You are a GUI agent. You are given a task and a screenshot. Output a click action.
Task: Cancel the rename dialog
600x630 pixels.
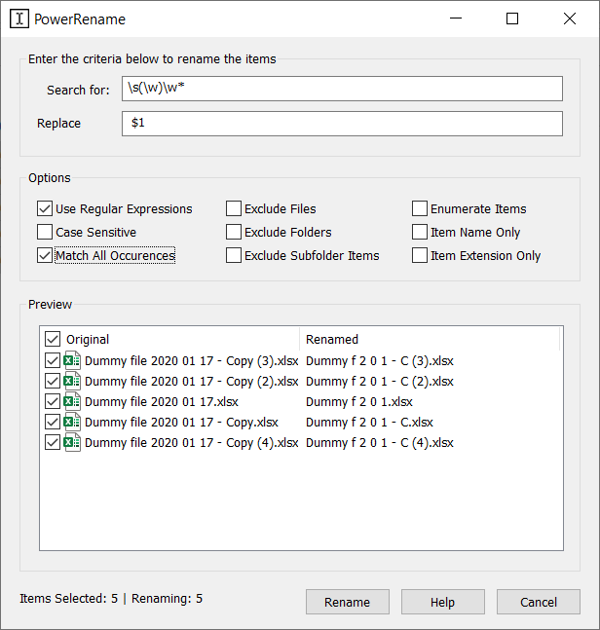click(539, 602)
